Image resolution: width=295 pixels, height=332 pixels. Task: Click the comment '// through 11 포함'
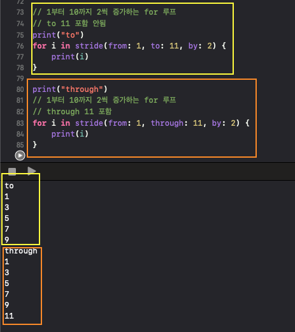click(x=72, y=112)
